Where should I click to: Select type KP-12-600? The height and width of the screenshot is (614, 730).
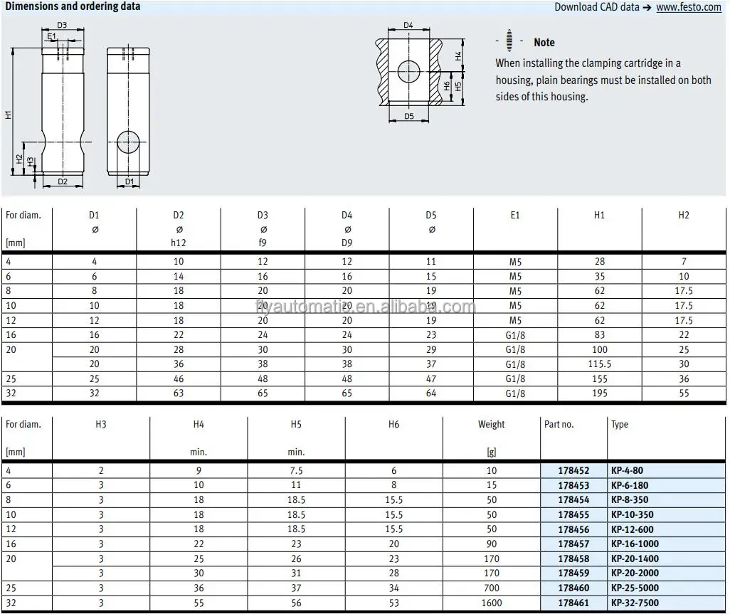point(633,529)
